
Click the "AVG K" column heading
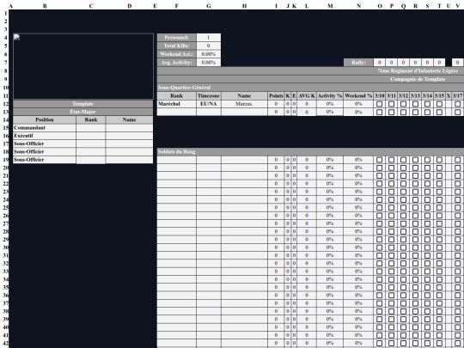pyautogui.click(x=307, y=95)
